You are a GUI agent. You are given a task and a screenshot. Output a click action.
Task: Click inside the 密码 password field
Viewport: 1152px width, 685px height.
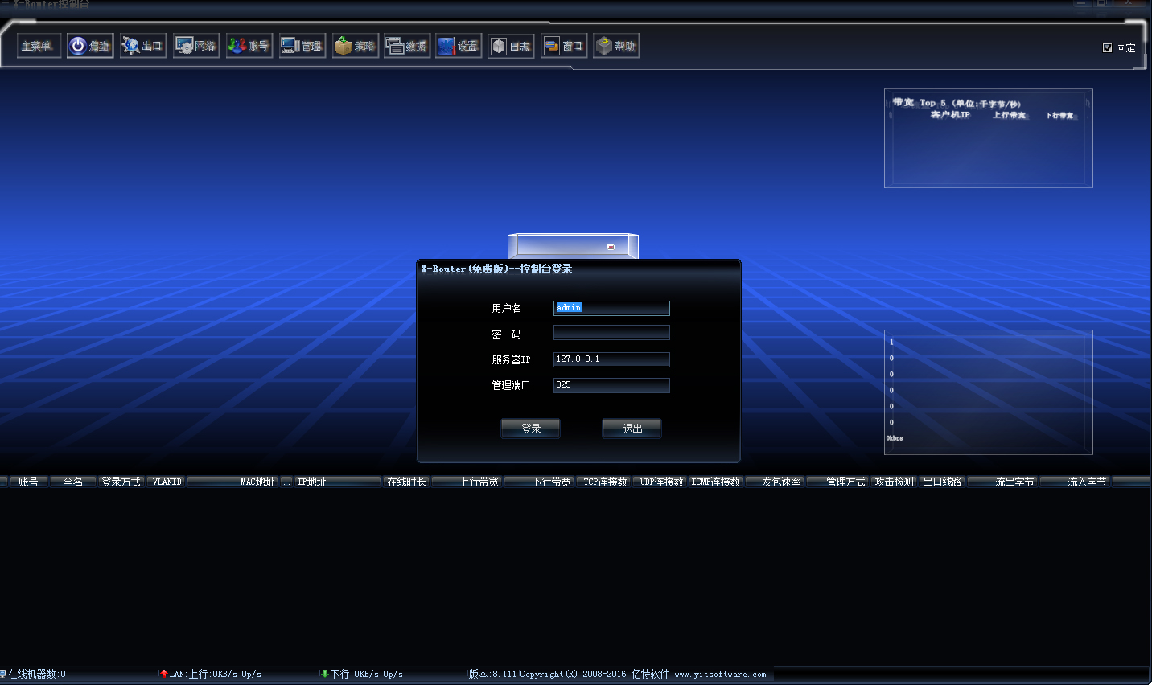point(611,332)
